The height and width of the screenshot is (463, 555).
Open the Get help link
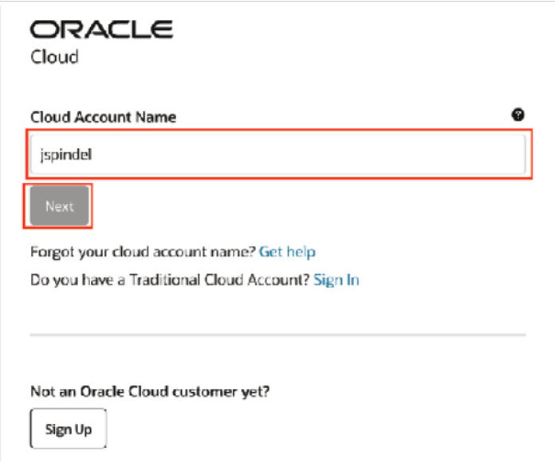click(x=287, y=252)
